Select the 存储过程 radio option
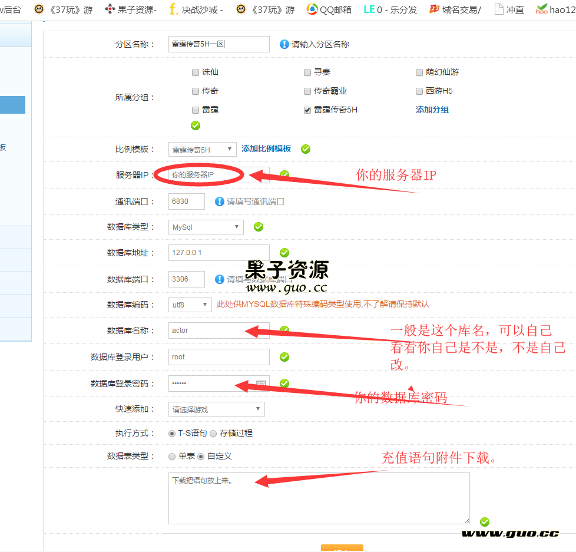This screenshot has width=576, height=552. coord(214,435)
